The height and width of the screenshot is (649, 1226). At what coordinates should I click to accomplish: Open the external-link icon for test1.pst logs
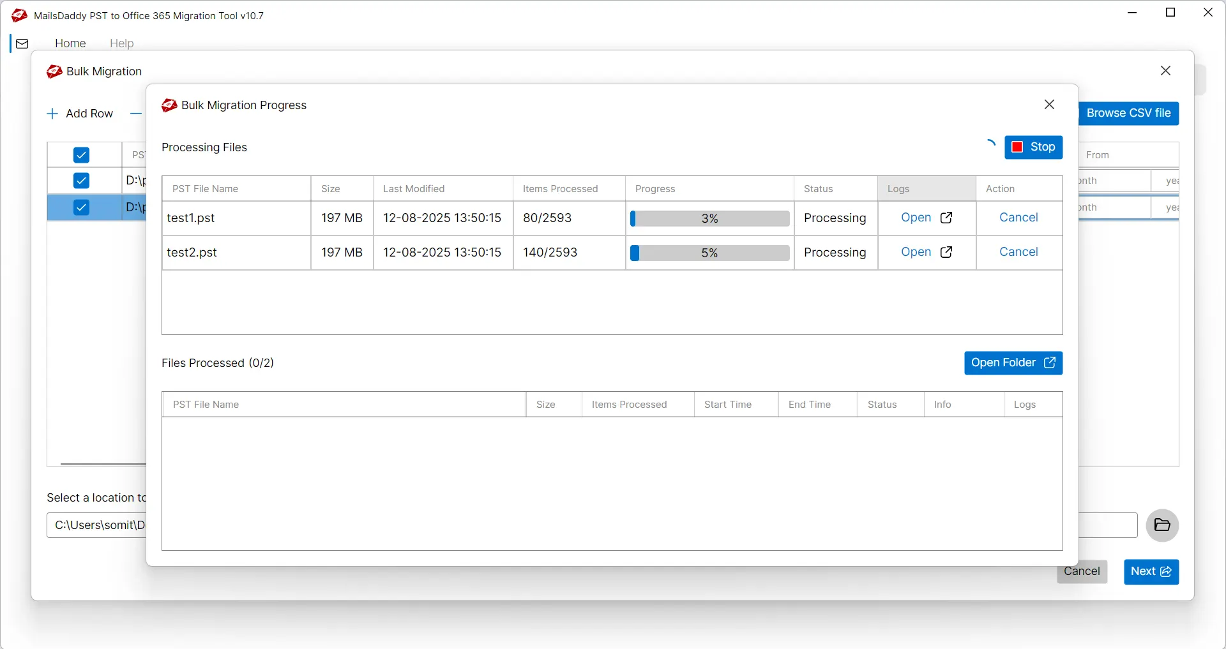(946, 218)
